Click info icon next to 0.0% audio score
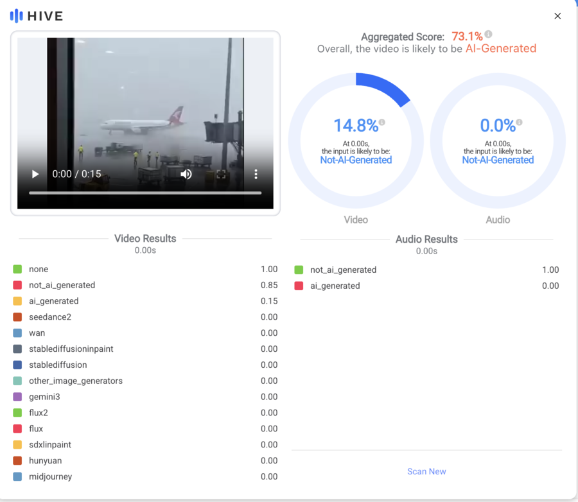This screenshot has width=578, height=502. click(x=519, y=122)
